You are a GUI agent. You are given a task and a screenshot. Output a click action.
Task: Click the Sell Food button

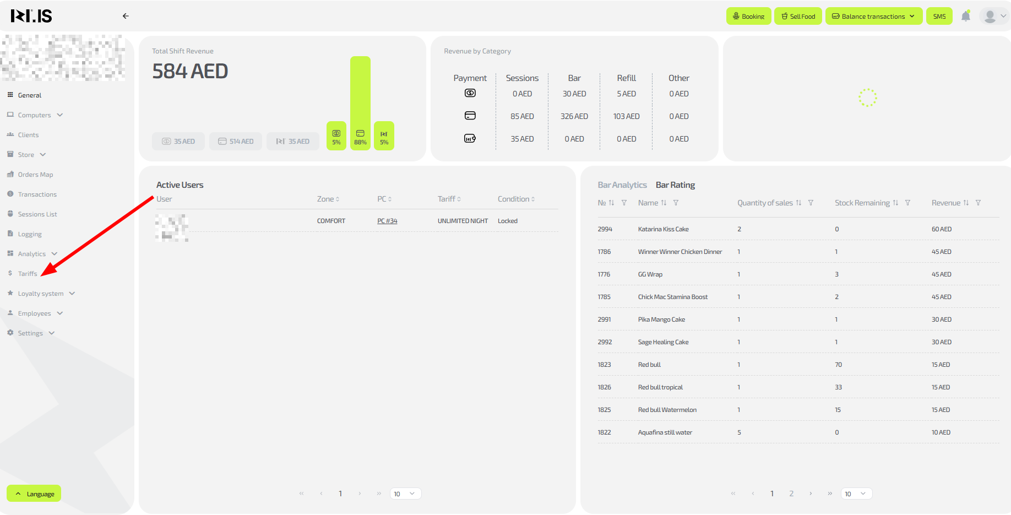[798, 17]
